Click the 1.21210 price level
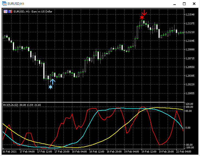The image size is (200, 156). (x=190, y=32)
